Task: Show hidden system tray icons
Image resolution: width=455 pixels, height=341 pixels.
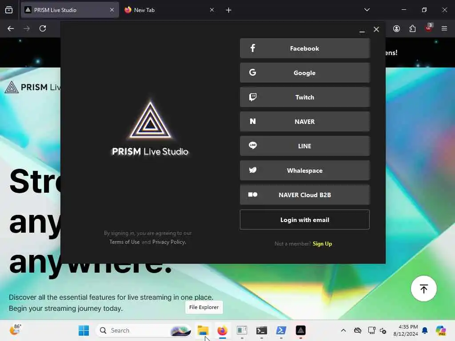Action: (x=343, y=330)
